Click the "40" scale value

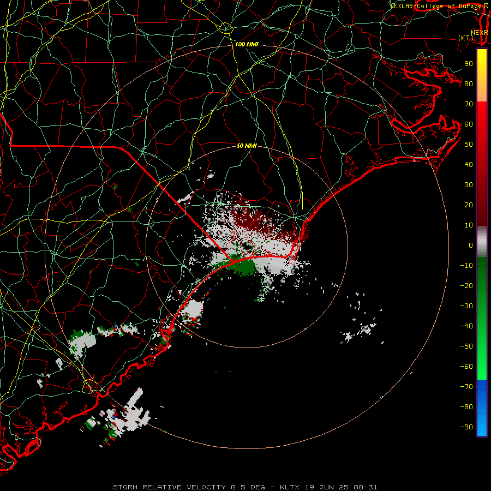point(469,164)
